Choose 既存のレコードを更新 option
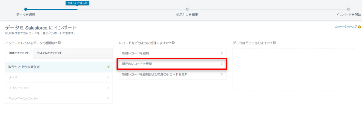 coord(172,64)
